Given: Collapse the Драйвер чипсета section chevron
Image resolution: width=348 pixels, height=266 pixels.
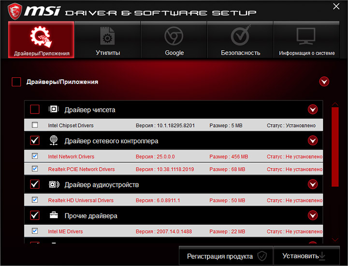Looking at the screenshot, I should [313, 109].
